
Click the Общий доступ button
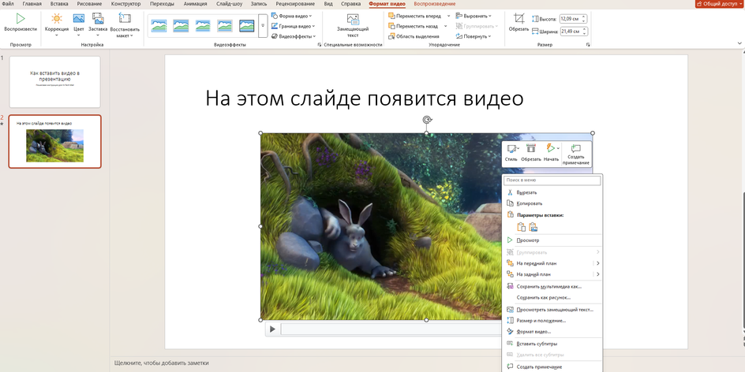point(719,4)
